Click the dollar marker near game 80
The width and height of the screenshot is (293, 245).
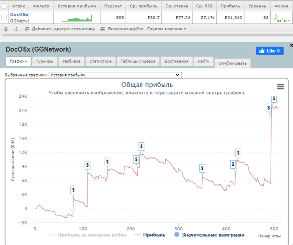pyautogui.click(x=73, y=190)
